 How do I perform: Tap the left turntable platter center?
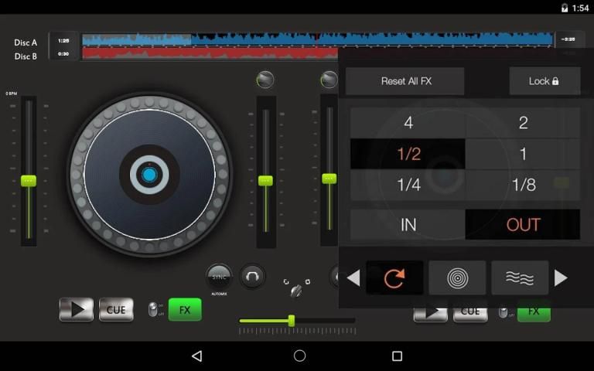[149, 175]
